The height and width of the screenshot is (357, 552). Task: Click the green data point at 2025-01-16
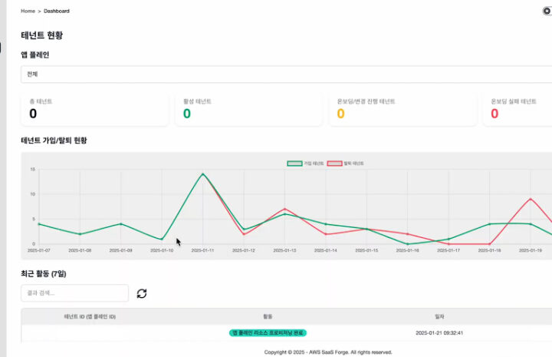click(x=408, y=244)
